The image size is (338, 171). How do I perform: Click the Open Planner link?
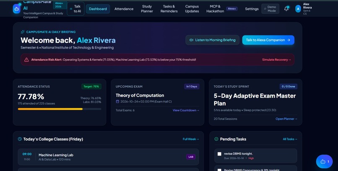click(x=286, y=119)
